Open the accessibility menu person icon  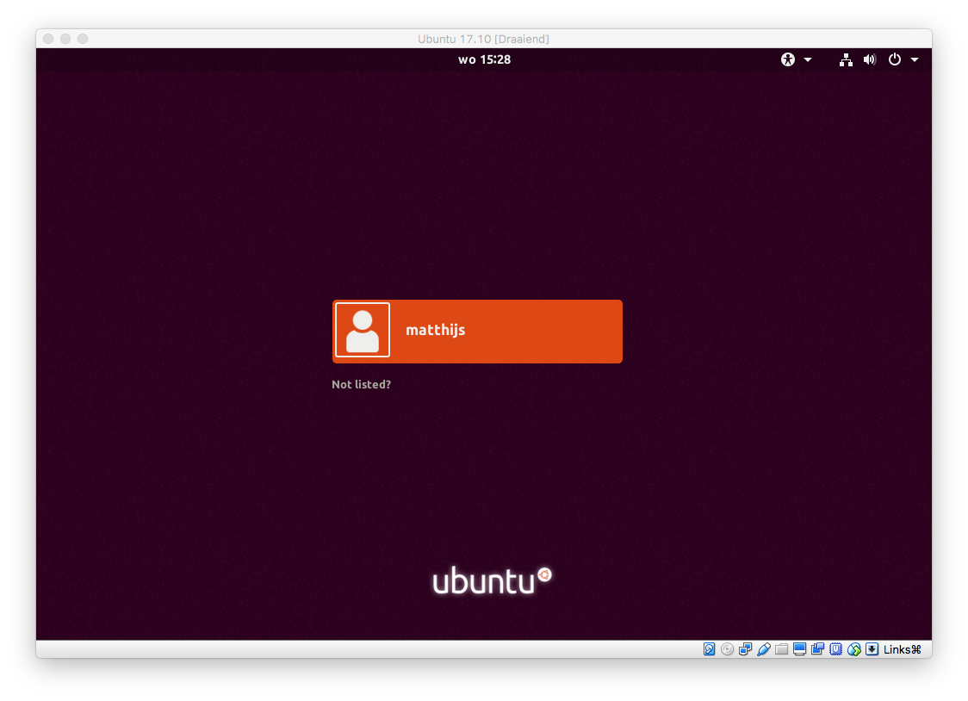pyautogui.click(x=788, y=59)
